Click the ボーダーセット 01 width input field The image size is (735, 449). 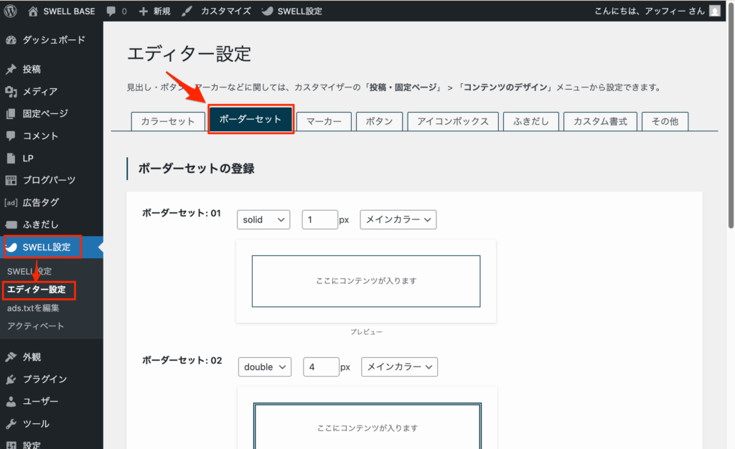tap(319, 219)
